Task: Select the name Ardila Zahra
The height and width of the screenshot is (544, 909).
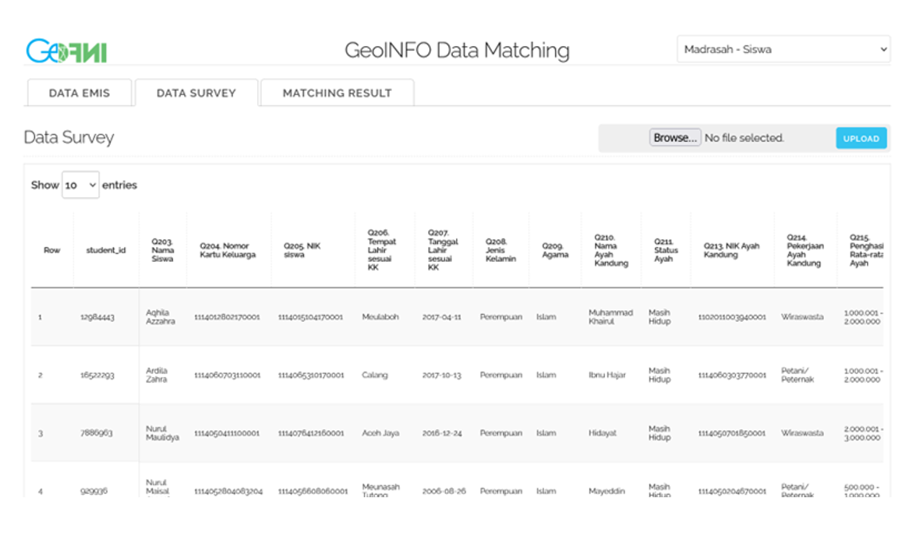Action: 157,375
